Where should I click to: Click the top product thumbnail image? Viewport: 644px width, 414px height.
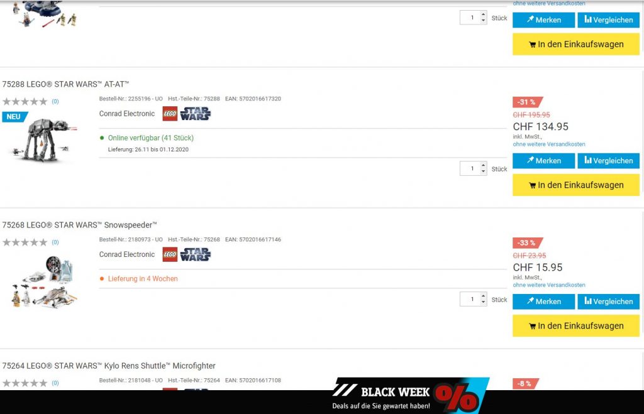pos(44,14)
